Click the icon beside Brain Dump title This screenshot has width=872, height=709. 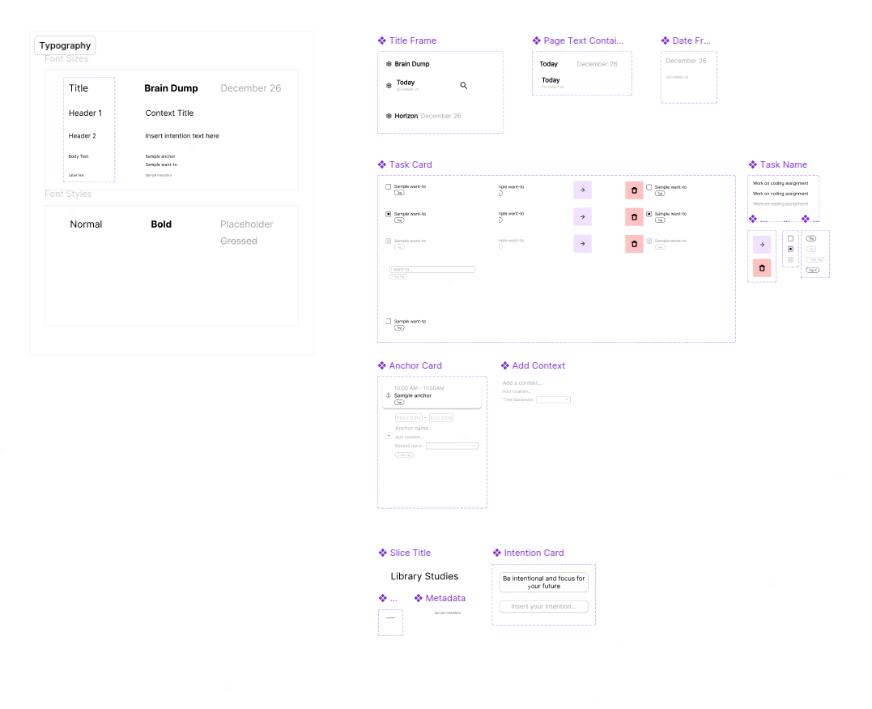tap(389, 64)
